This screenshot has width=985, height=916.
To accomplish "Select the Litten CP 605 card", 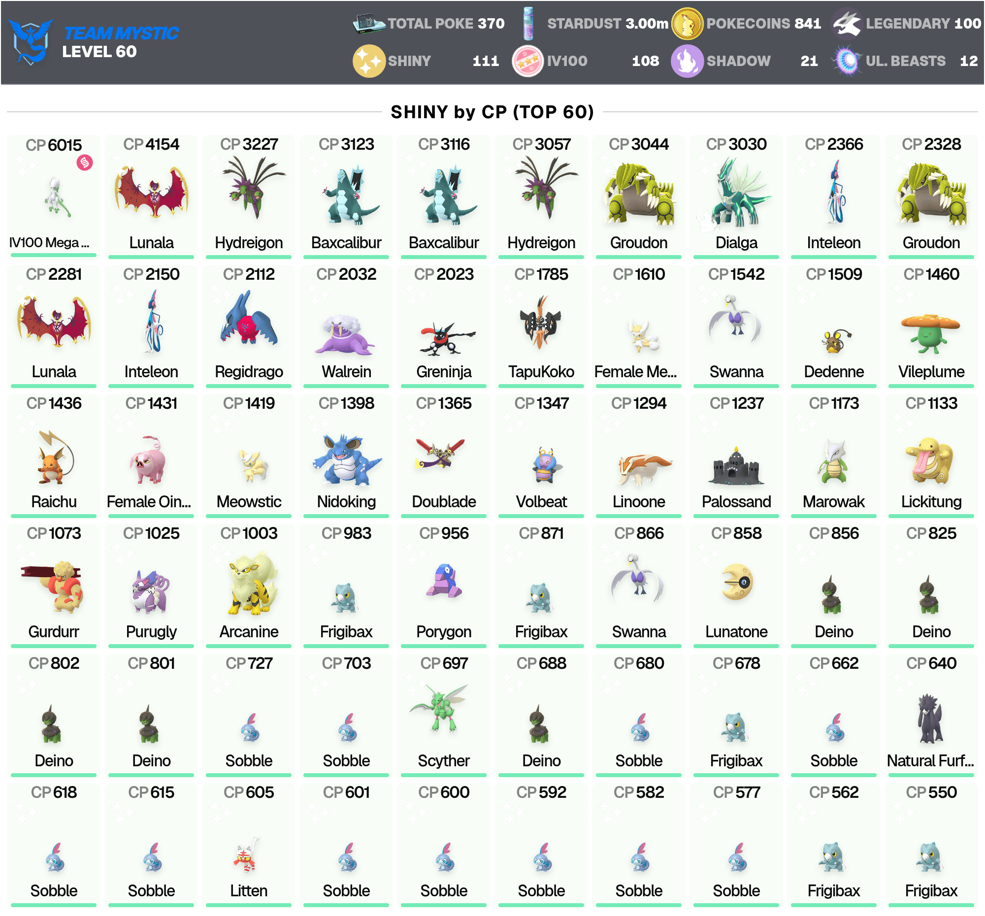I will (249, 845).
